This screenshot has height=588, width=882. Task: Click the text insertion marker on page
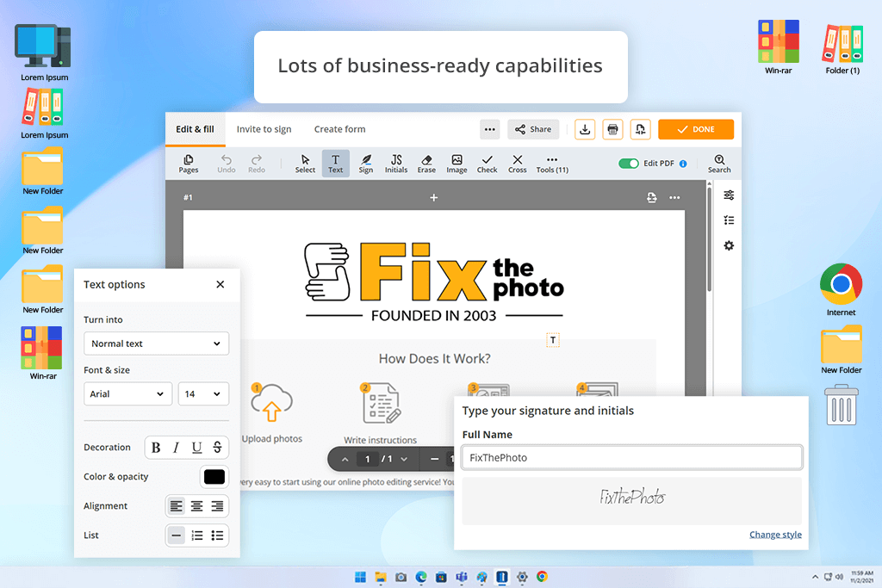553,340
